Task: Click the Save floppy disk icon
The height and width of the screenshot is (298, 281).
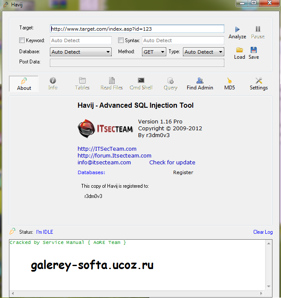Action: click(x=254, y=50)
